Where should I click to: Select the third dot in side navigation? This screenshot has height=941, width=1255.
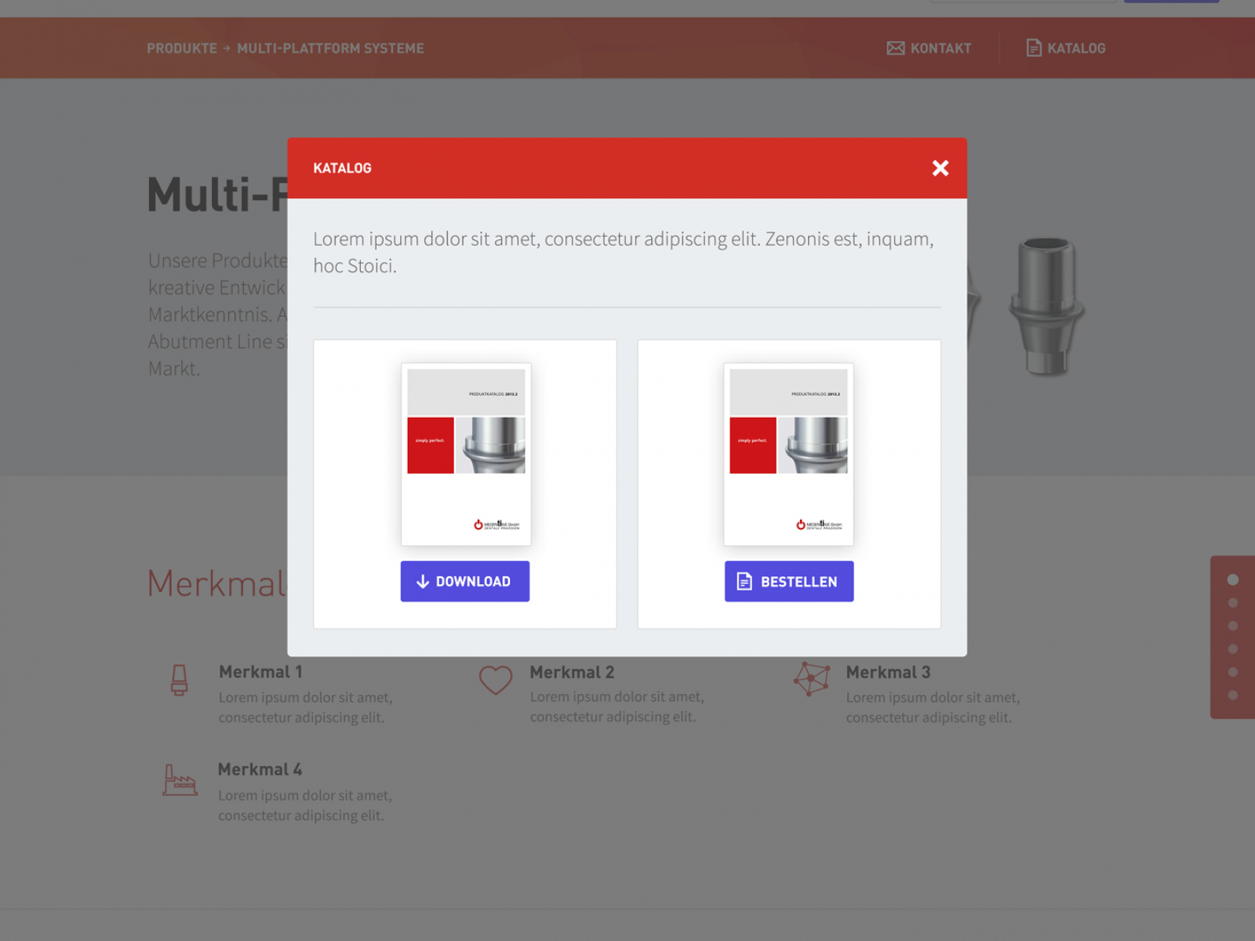pos(1232,626)
